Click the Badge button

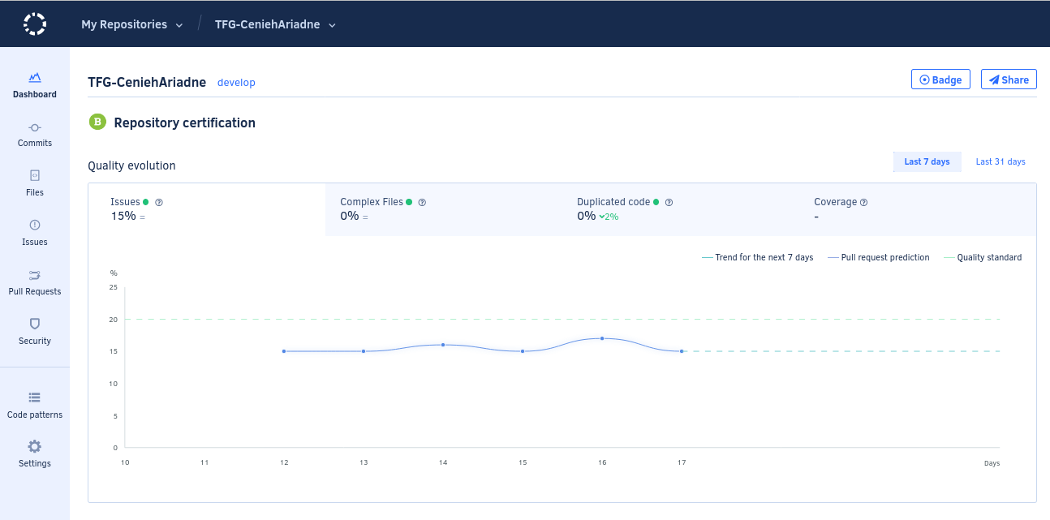click(940, 80)
